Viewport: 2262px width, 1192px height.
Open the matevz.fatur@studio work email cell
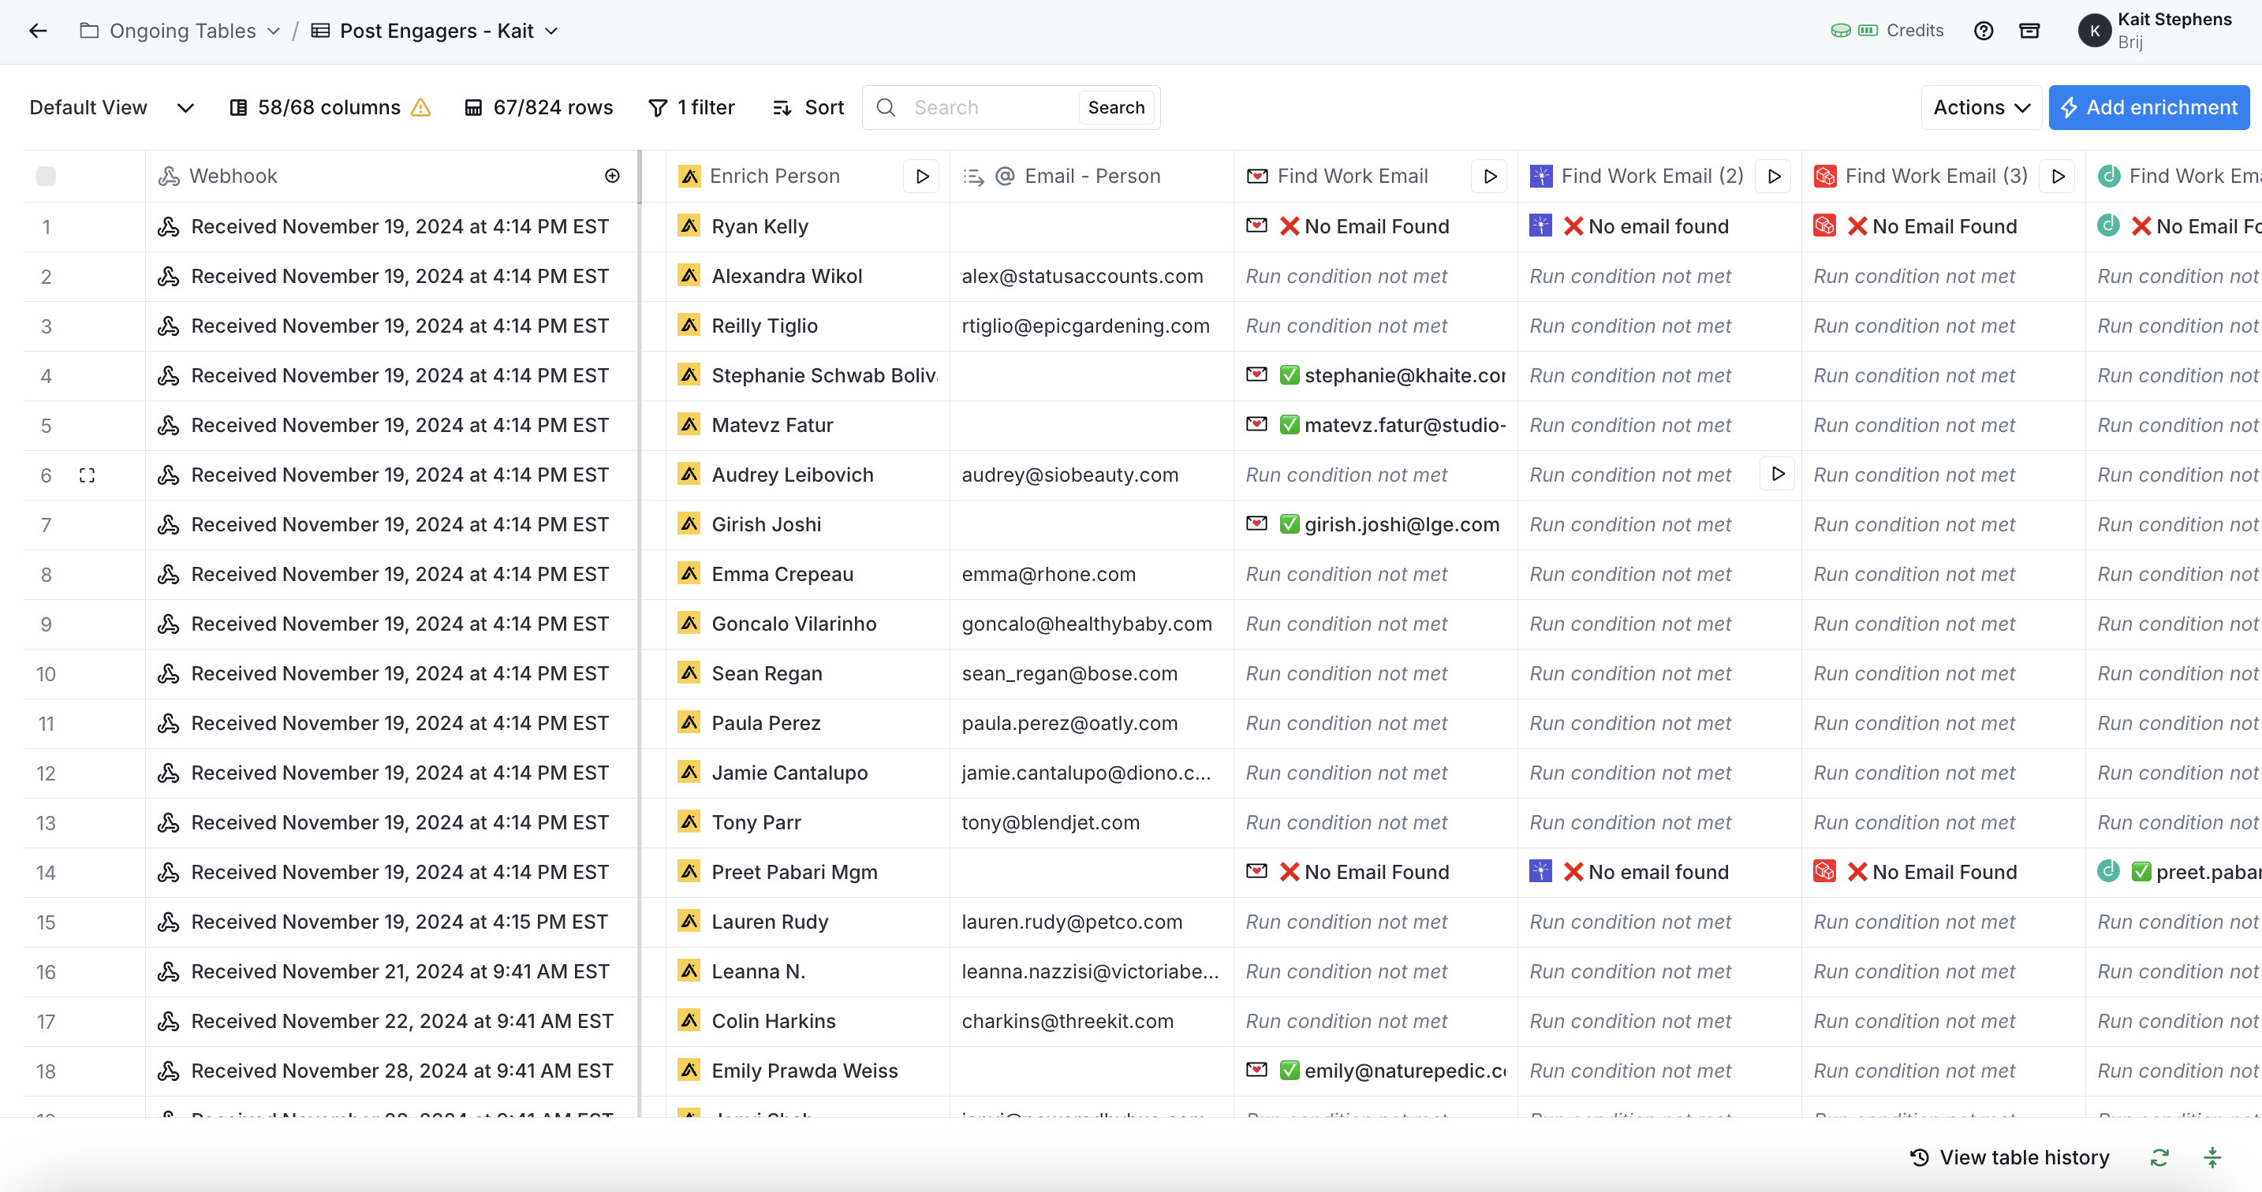pos(1376,426)
